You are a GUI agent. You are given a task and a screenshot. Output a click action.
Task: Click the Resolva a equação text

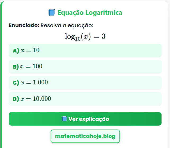point(67,26)
